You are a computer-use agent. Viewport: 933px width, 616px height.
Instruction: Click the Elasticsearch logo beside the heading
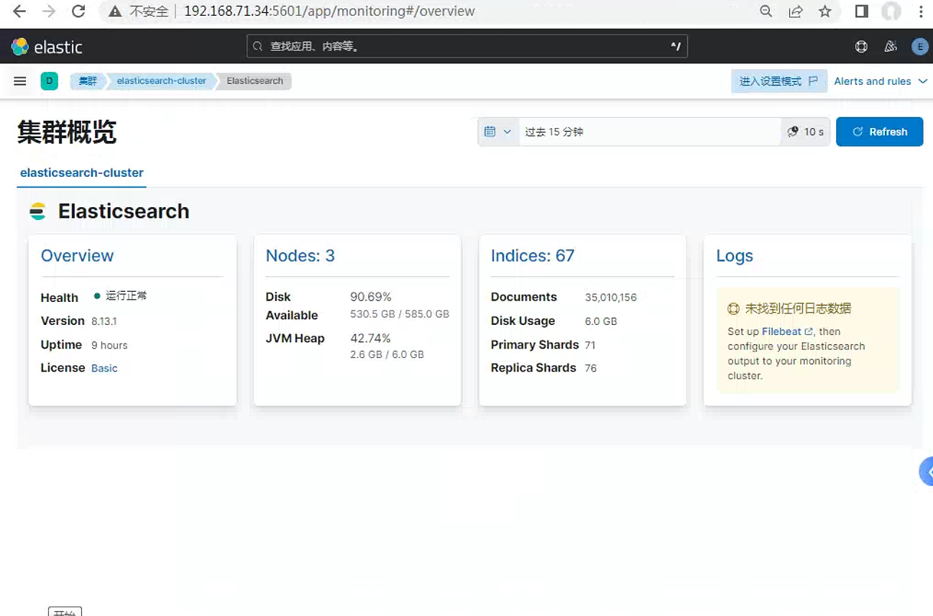[x=37, y=211]
